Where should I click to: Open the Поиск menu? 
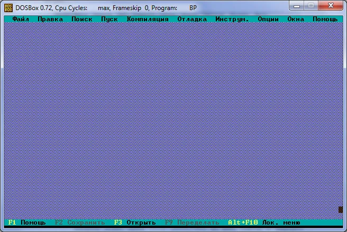82,19
